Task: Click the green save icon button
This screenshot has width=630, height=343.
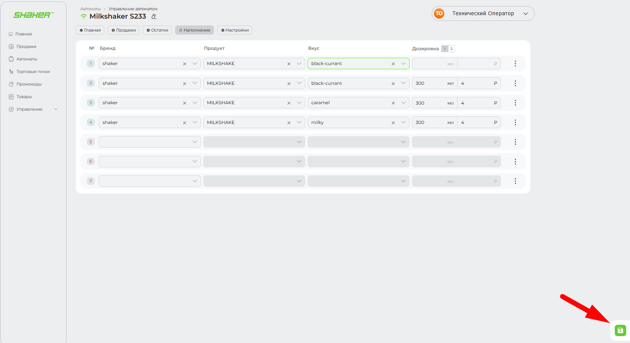Action: (620, 330)
